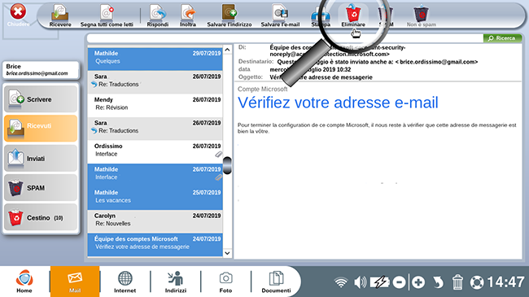Click Salvare l'indirizzo icon
The height and width of the screenshot is (297, 529).
point(230,15)
